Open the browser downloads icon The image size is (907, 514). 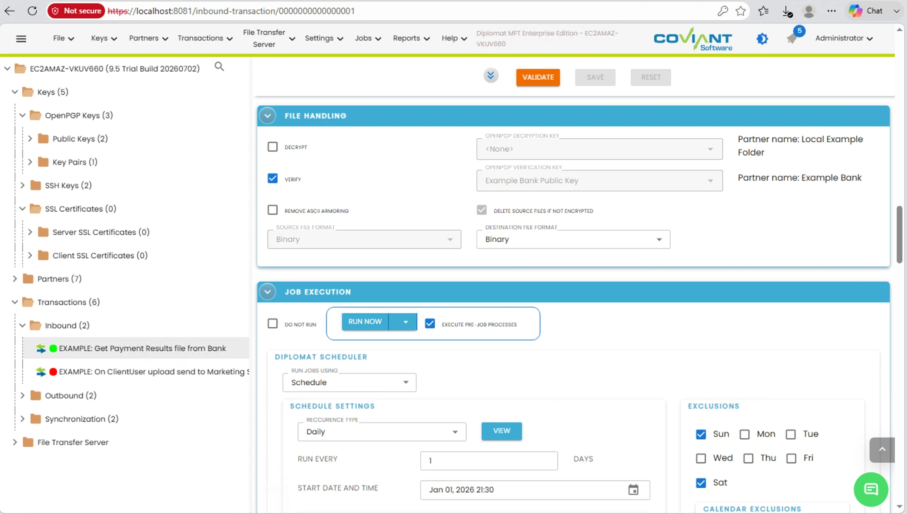pyautogui.click(x=787, y=11)
